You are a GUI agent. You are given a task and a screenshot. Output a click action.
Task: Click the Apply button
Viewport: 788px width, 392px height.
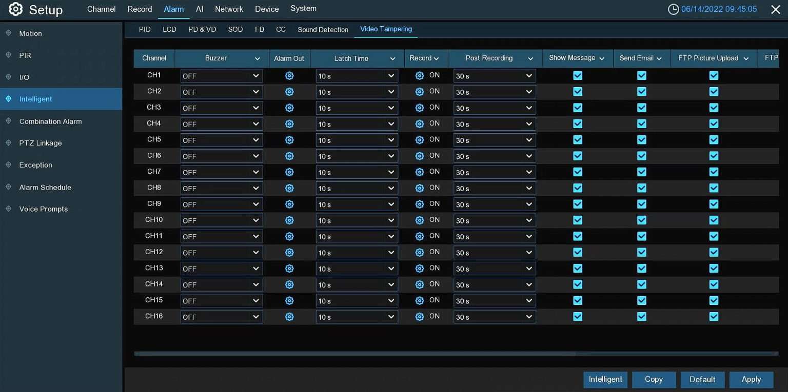click(x=751, y=379)
